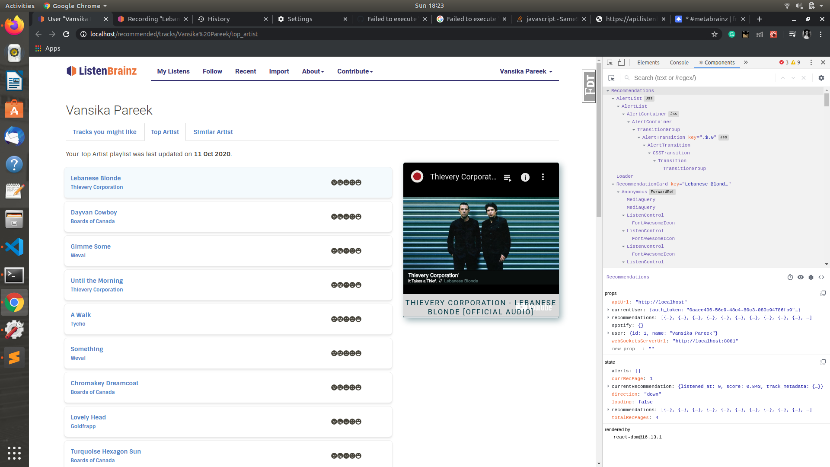Expand the currentUser prop
This screenshot has height=467, width=830.
(x=608, y=310)
